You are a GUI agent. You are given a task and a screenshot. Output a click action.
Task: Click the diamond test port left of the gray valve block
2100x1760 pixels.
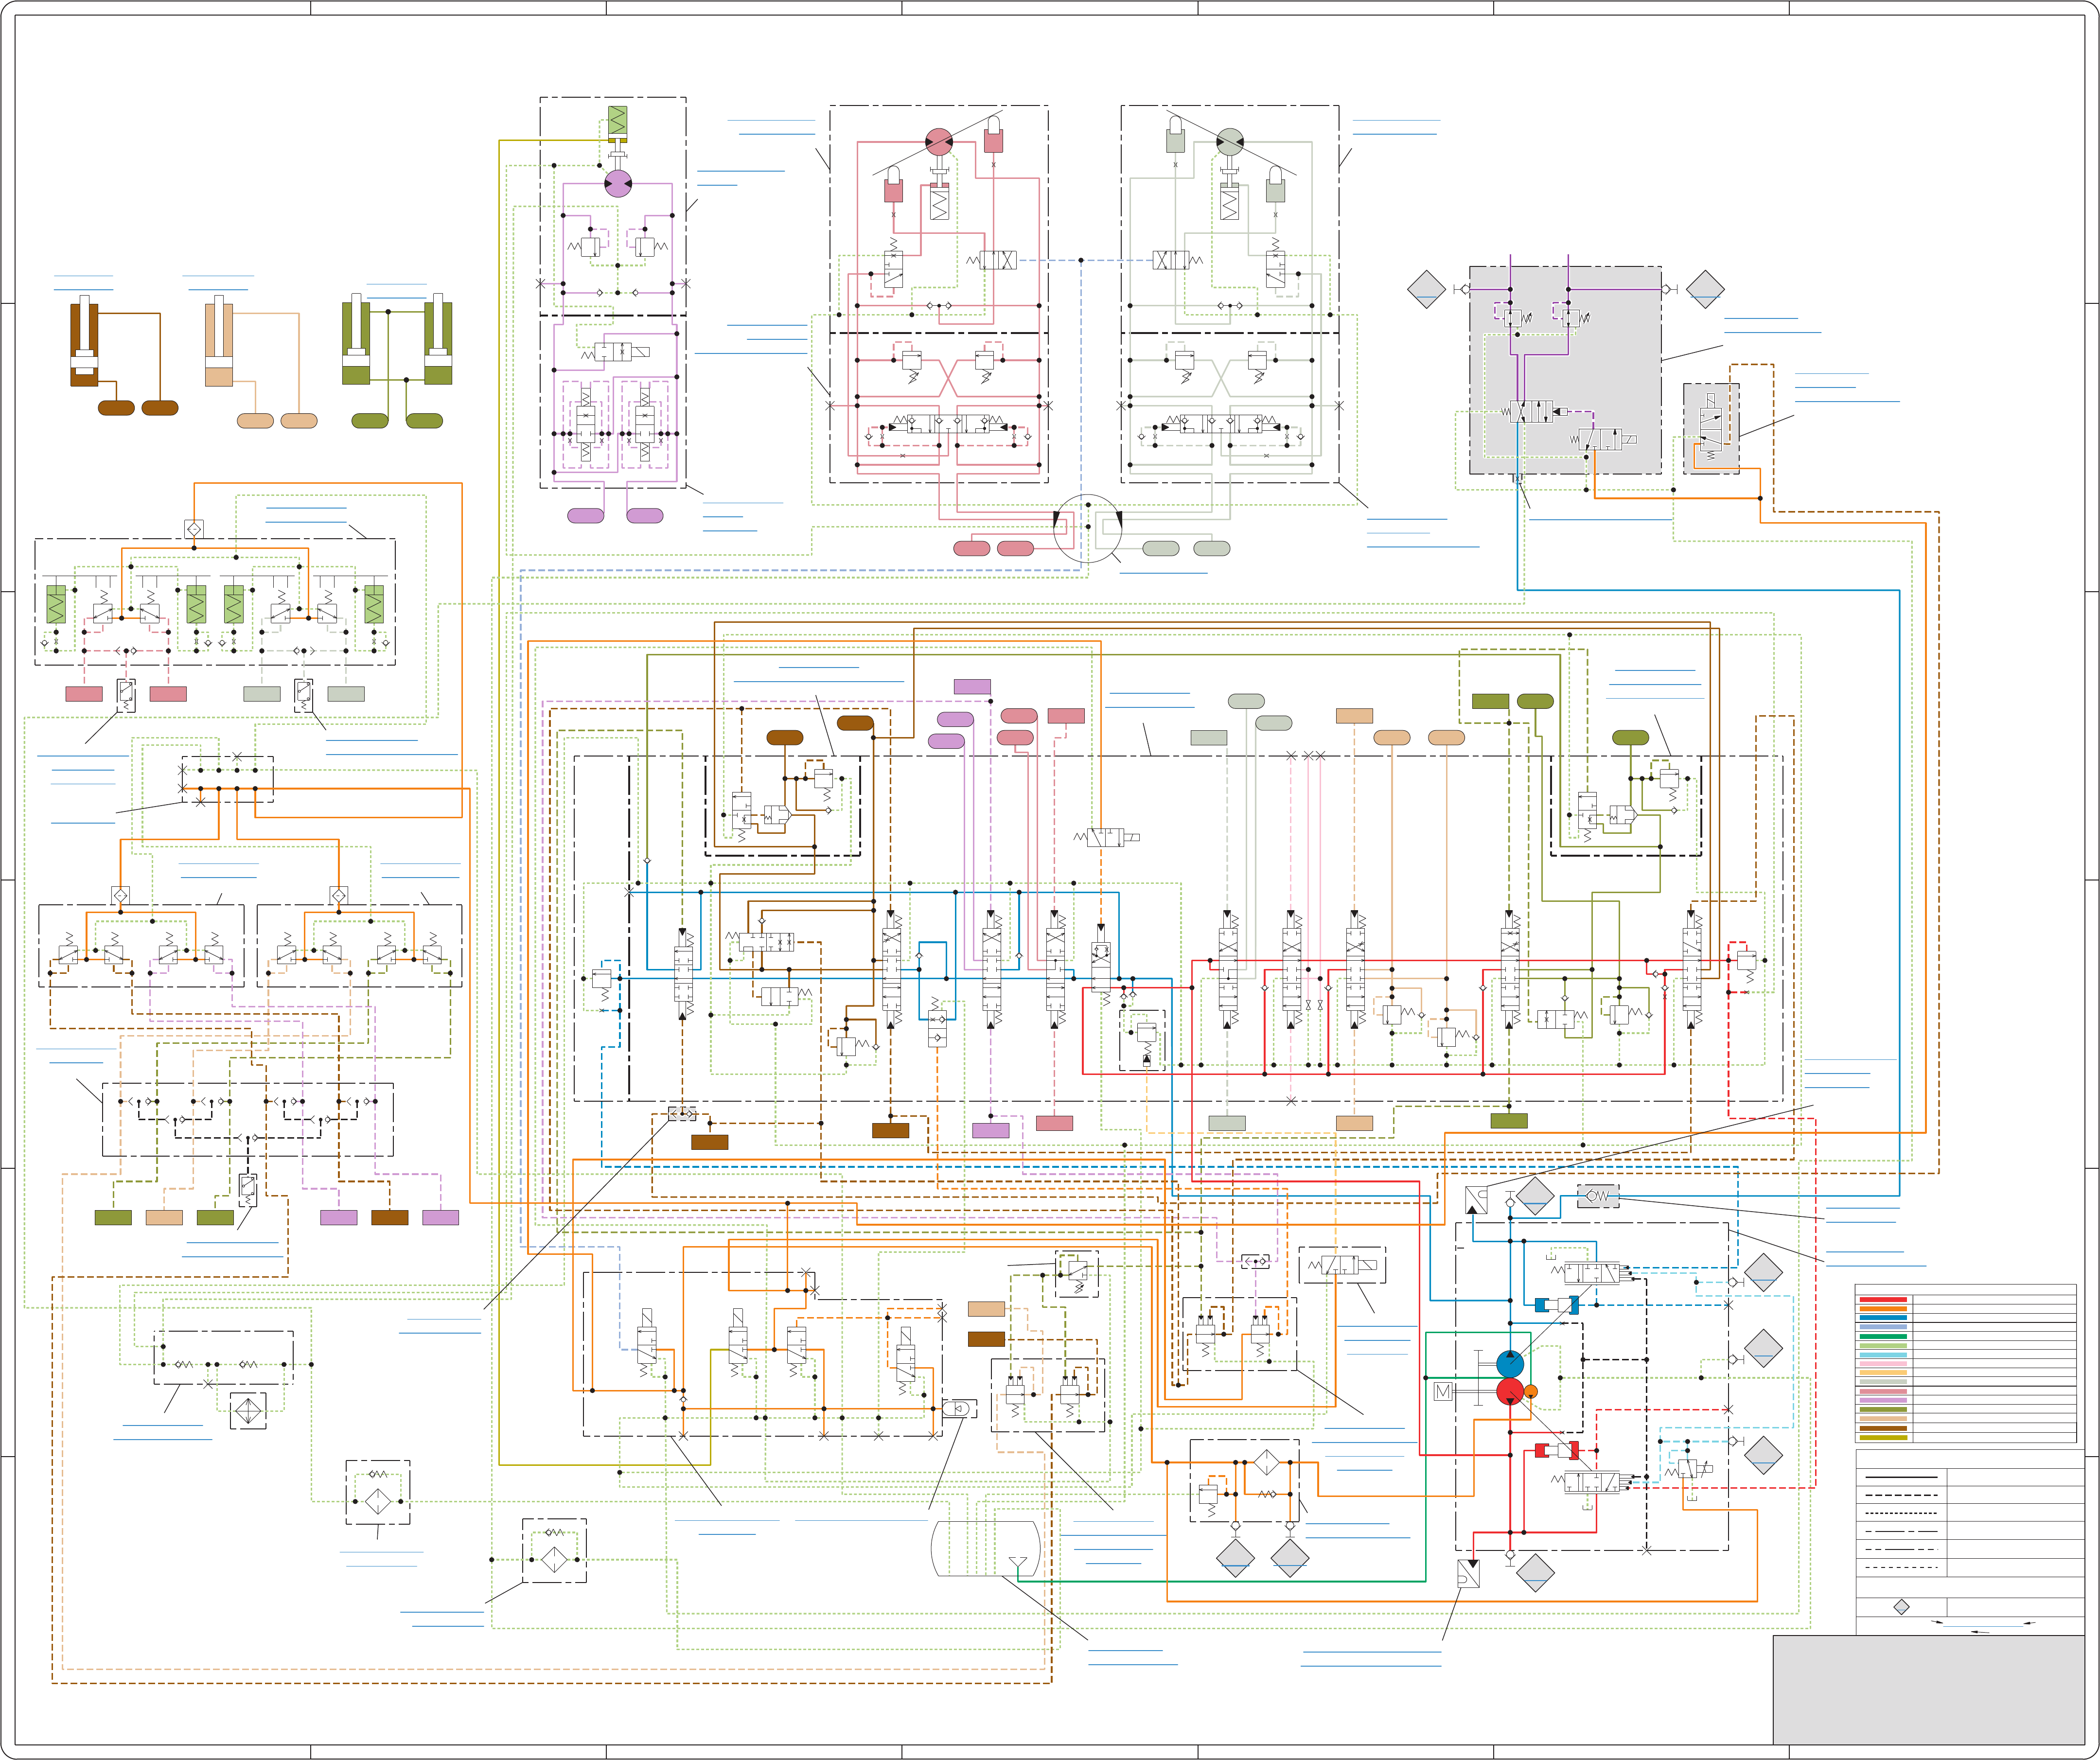pos(1426,289)
